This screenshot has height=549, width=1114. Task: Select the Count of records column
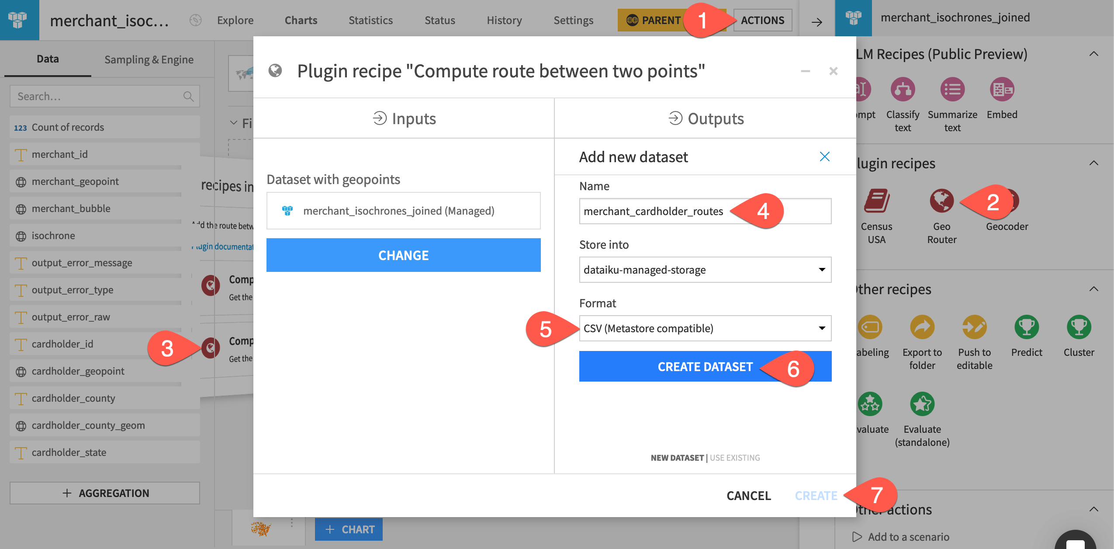tap(105, 127)
